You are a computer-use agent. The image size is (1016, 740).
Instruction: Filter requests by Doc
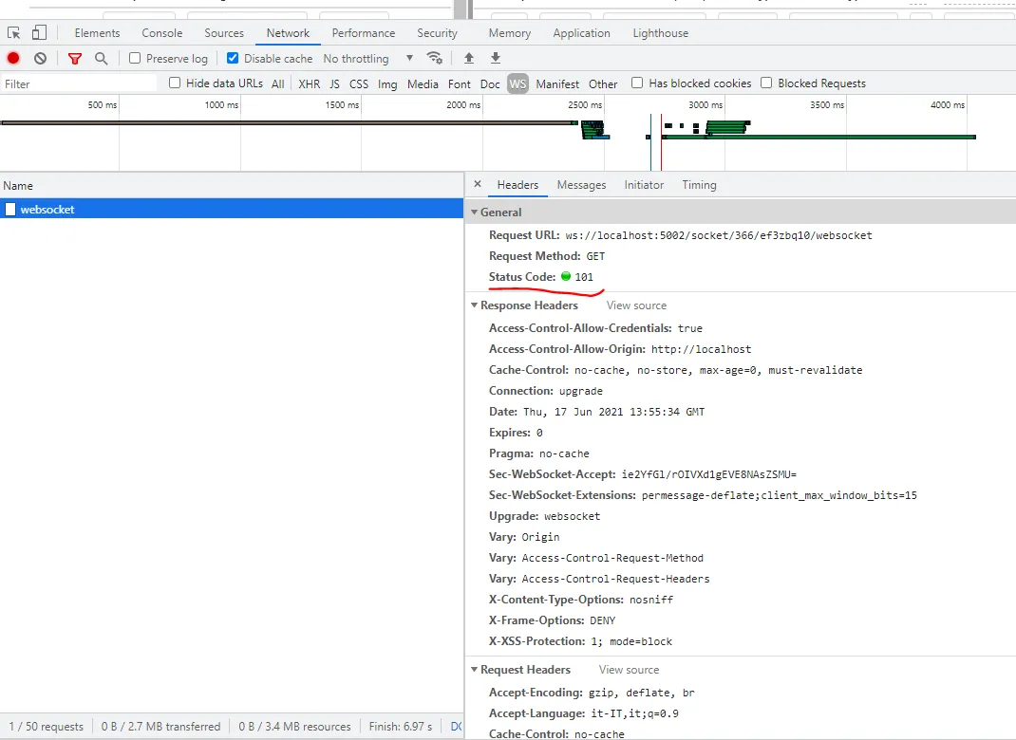pyautogui.click(x=490, y=83)
